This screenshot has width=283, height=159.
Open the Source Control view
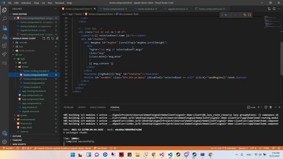click(4, 27)
